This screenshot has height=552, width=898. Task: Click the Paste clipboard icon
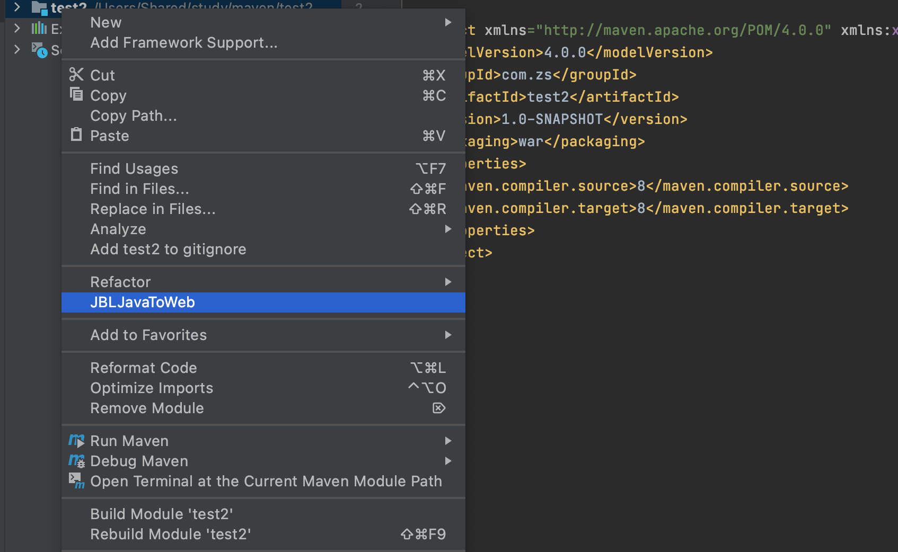click(x=76, y=135)
